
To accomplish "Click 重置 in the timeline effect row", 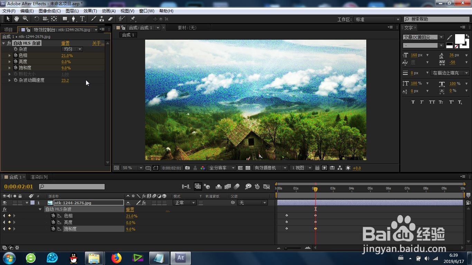I will pyautogui.click(x=130, y=209).
